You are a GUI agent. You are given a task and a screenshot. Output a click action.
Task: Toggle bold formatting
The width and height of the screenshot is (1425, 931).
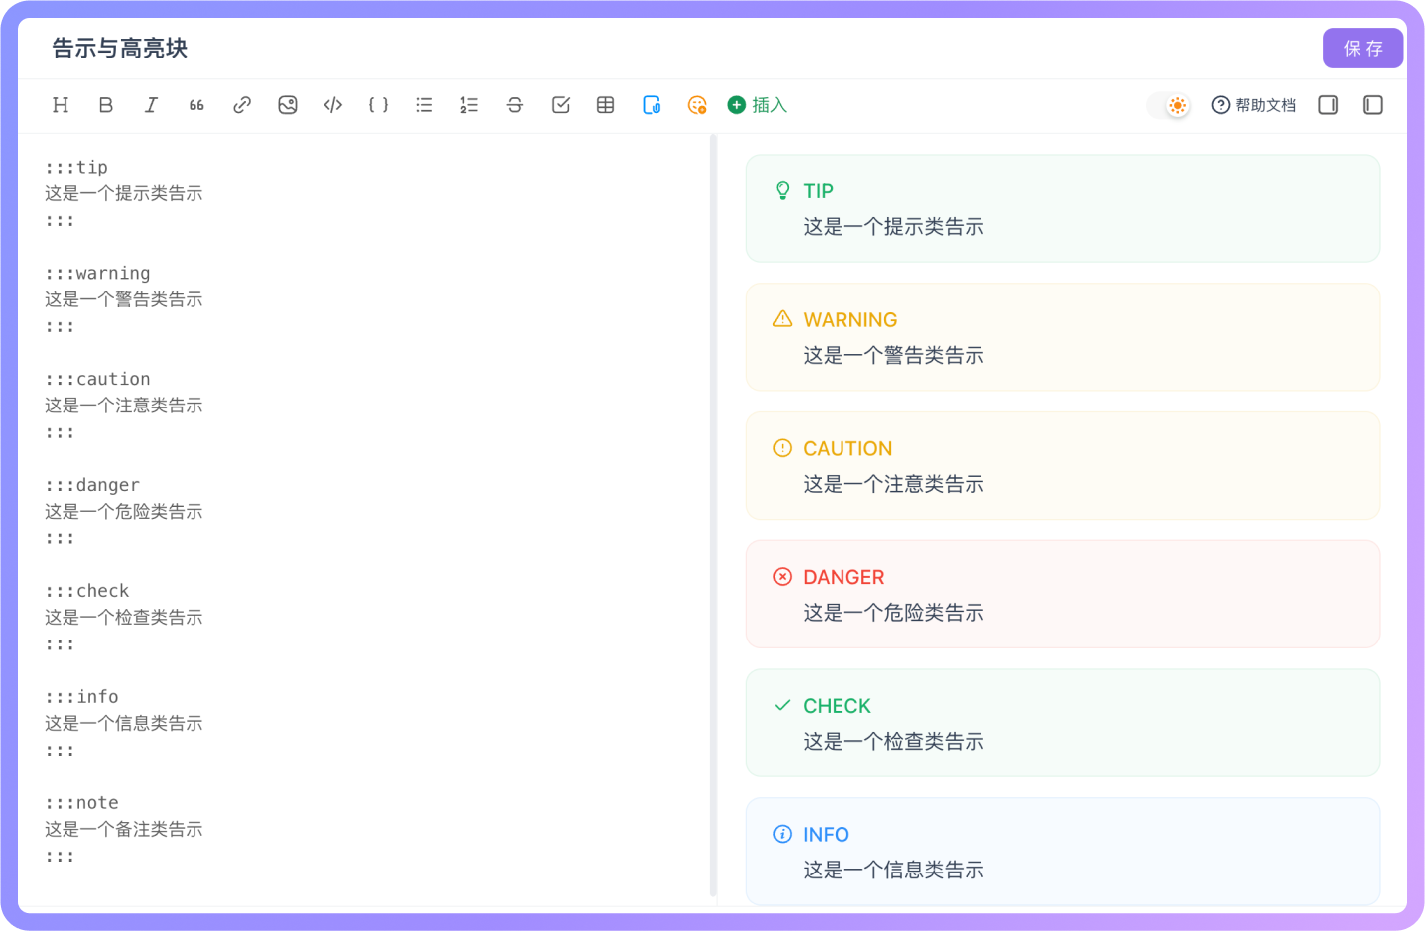pos(106,105)
